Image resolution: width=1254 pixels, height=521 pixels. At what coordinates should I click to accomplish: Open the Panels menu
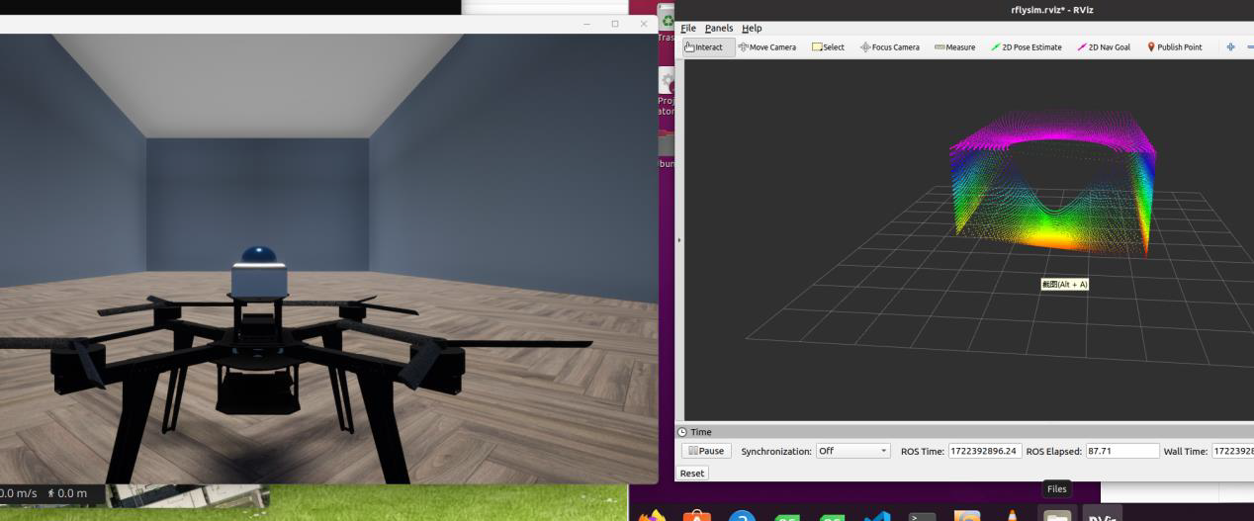[719, 29]
